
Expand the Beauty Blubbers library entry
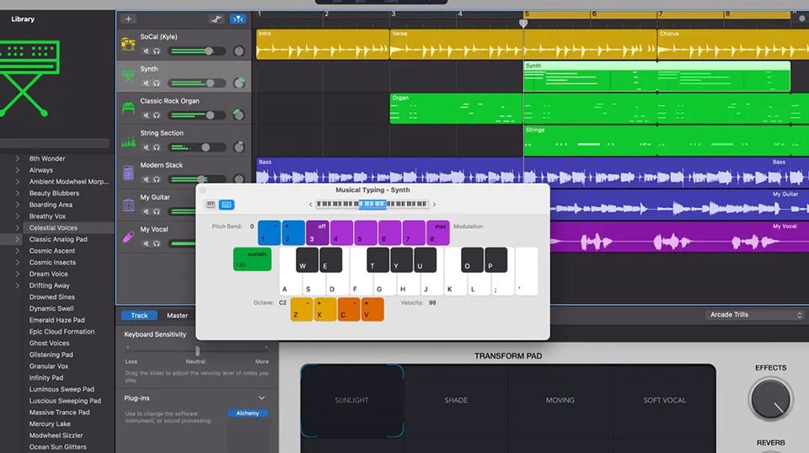[18, 194]
